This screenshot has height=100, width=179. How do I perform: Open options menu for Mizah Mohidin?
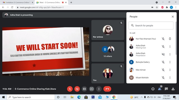pyautogui.click(x=170, y=77)
